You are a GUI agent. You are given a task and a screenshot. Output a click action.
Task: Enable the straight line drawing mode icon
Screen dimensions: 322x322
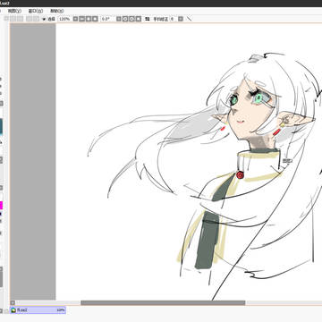pos(190,19)
